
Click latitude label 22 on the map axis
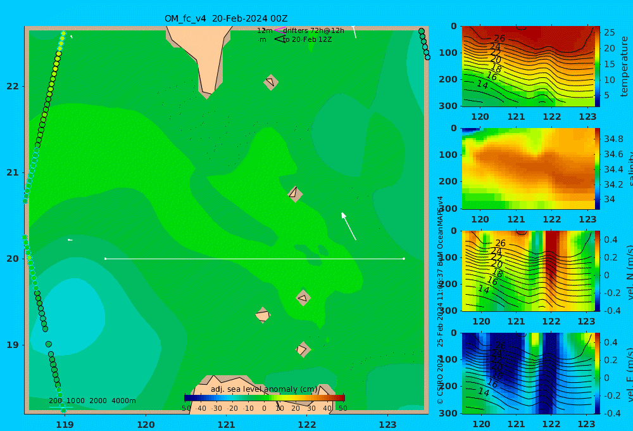click(13, 86)
